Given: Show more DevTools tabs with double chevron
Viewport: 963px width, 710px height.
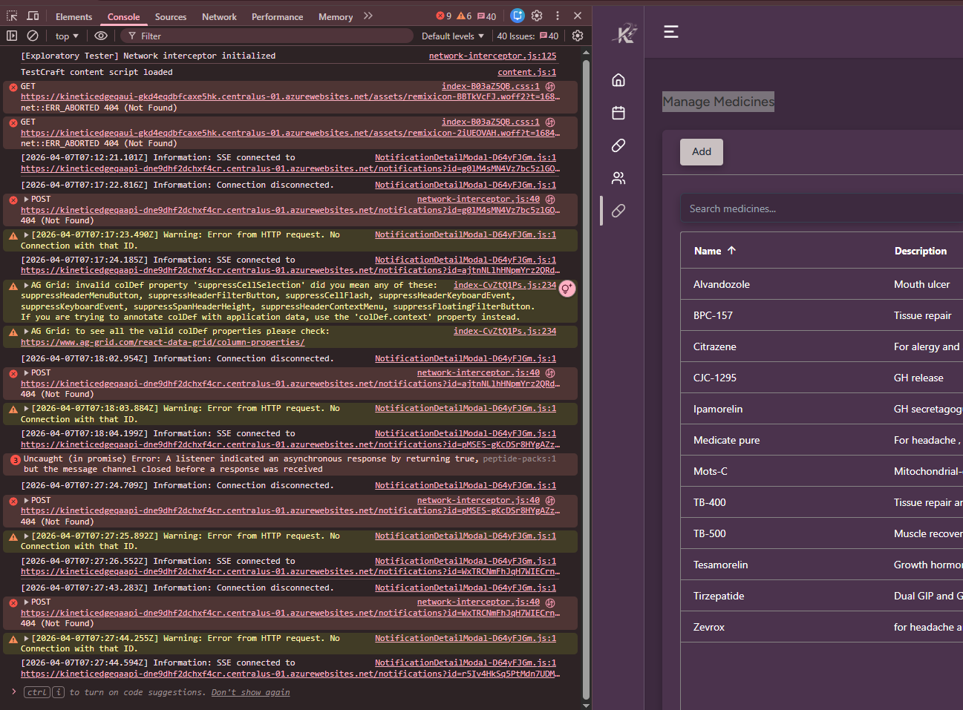Looking at the screenshot, I should pyautogui.click(x=368, y=16).
